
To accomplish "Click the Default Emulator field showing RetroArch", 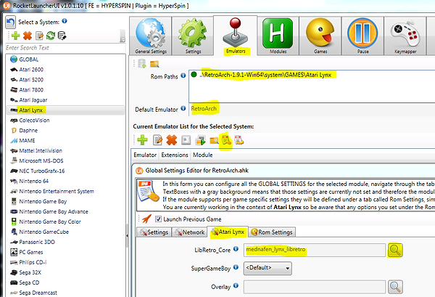I will [x=312, y=109].
